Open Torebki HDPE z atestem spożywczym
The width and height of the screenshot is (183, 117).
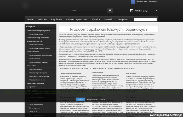35,85
